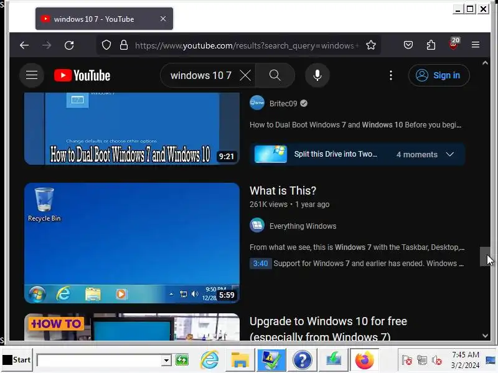Image resolution: width=498 pixels, height=373 pixels.
Task: View site info via the padlock icon
Action: point(124,45)
